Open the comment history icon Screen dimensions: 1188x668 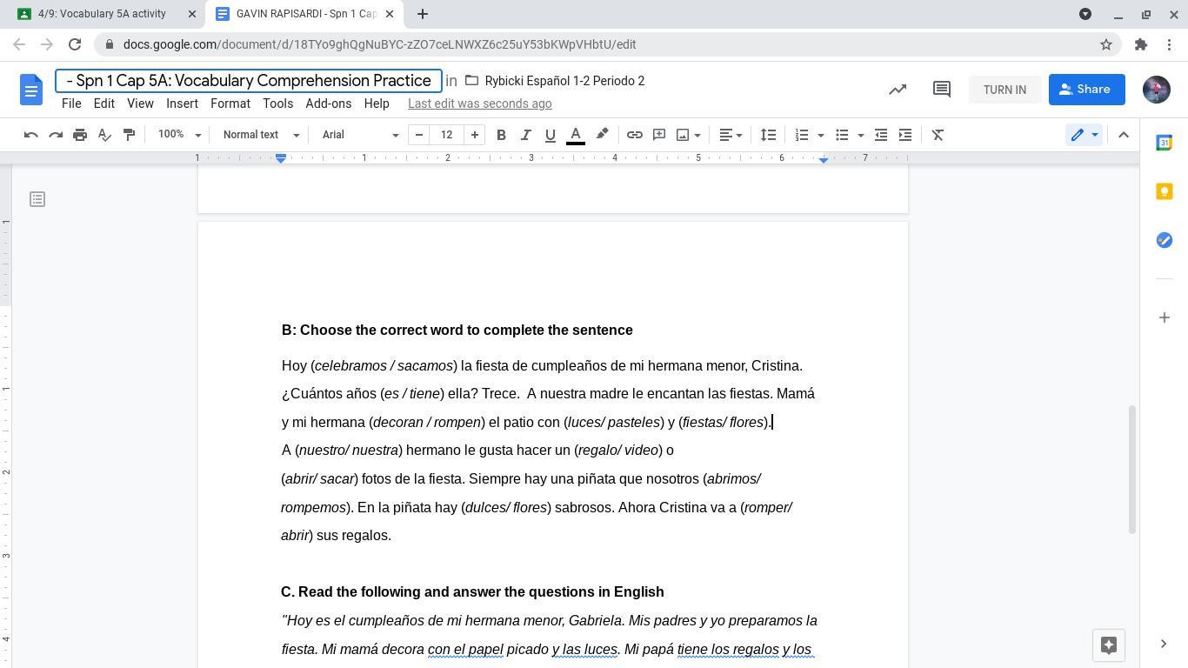(941, 90)
